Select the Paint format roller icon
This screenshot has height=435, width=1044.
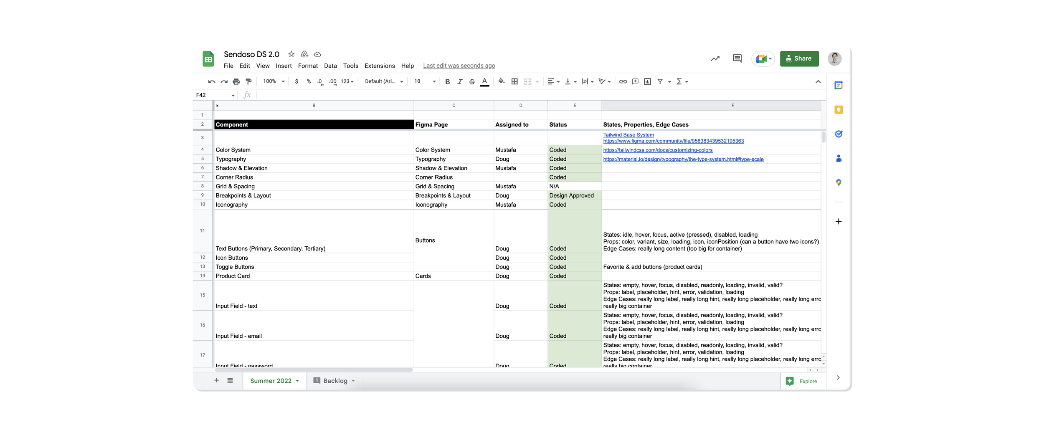tap(248, 81)
